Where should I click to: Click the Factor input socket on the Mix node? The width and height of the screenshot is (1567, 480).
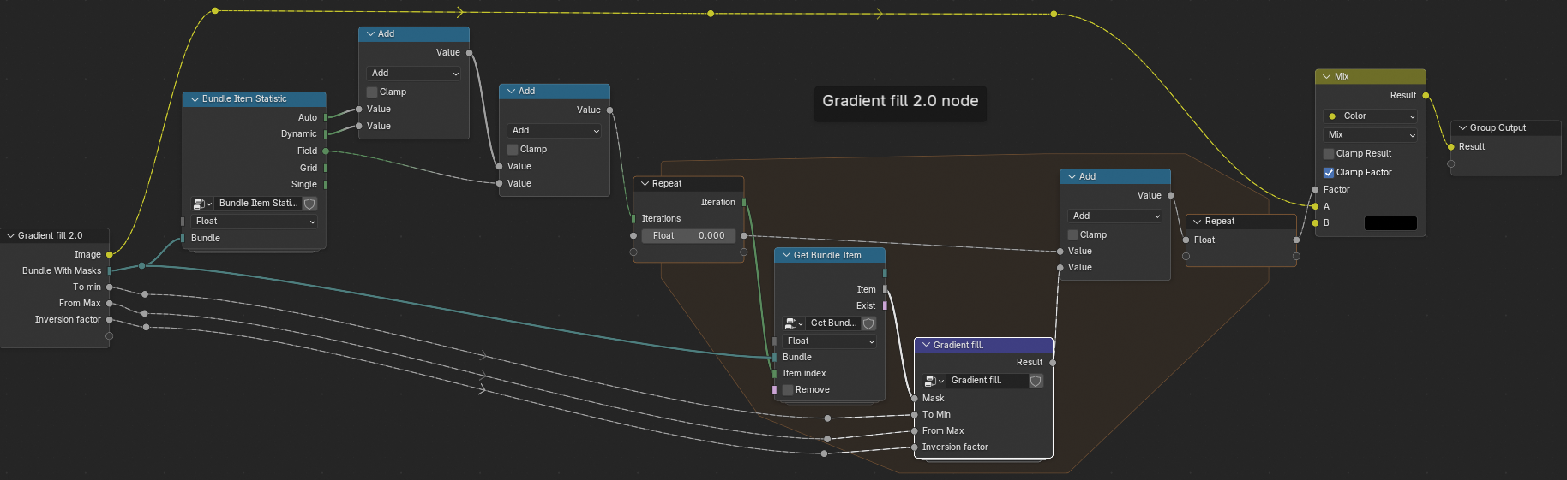[1315, 189]
